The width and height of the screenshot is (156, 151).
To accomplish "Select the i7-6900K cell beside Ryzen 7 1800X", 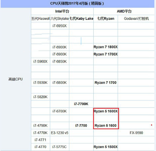I will [x=59, y=47].
